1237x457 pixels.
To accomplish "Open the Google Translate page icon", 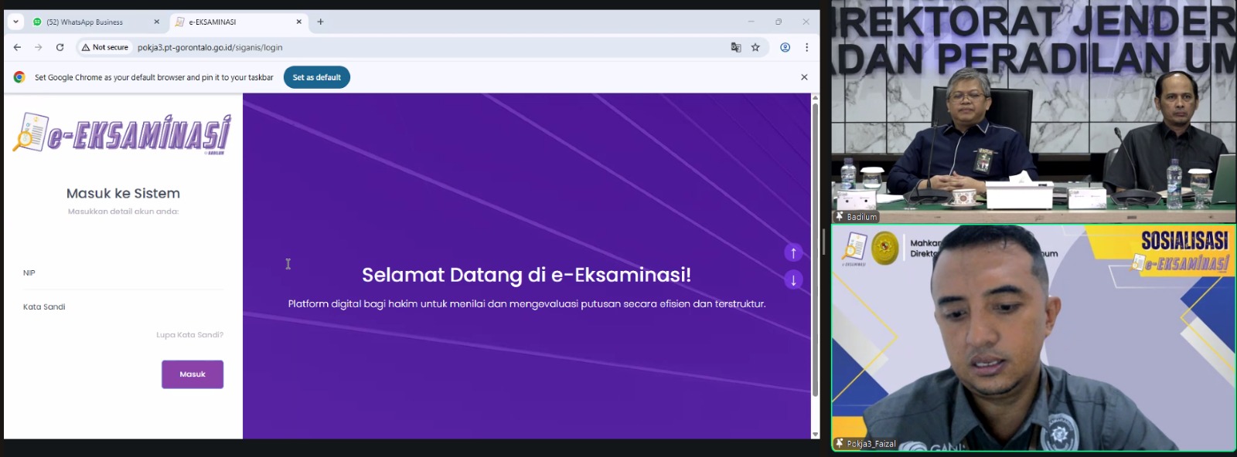I will [735, 47].
